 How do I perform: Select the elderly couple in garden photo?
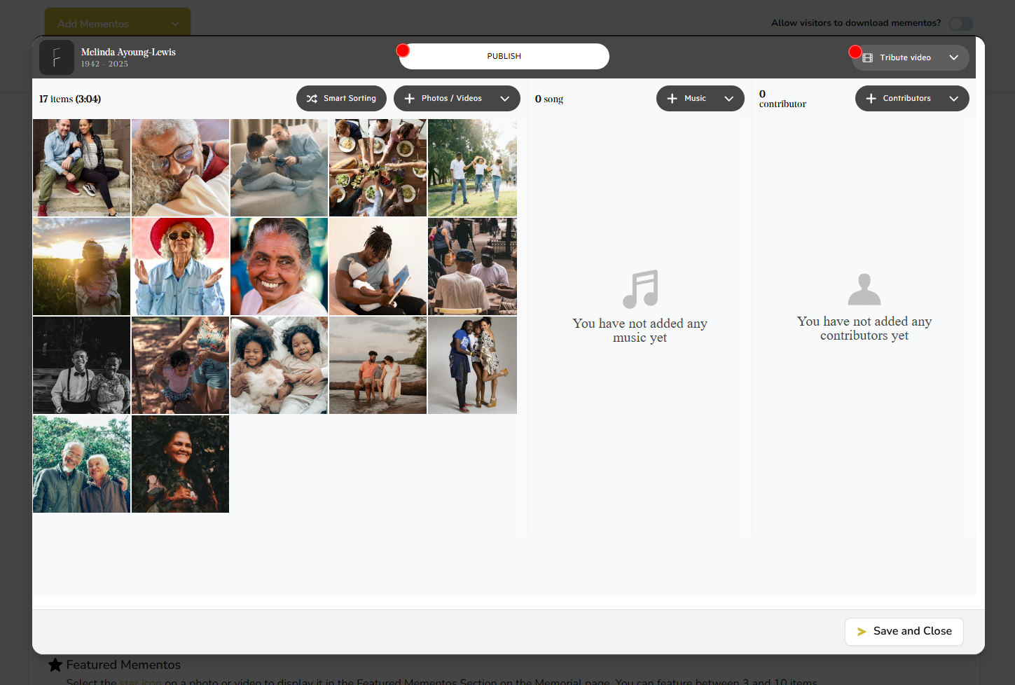tap(81, 464)
